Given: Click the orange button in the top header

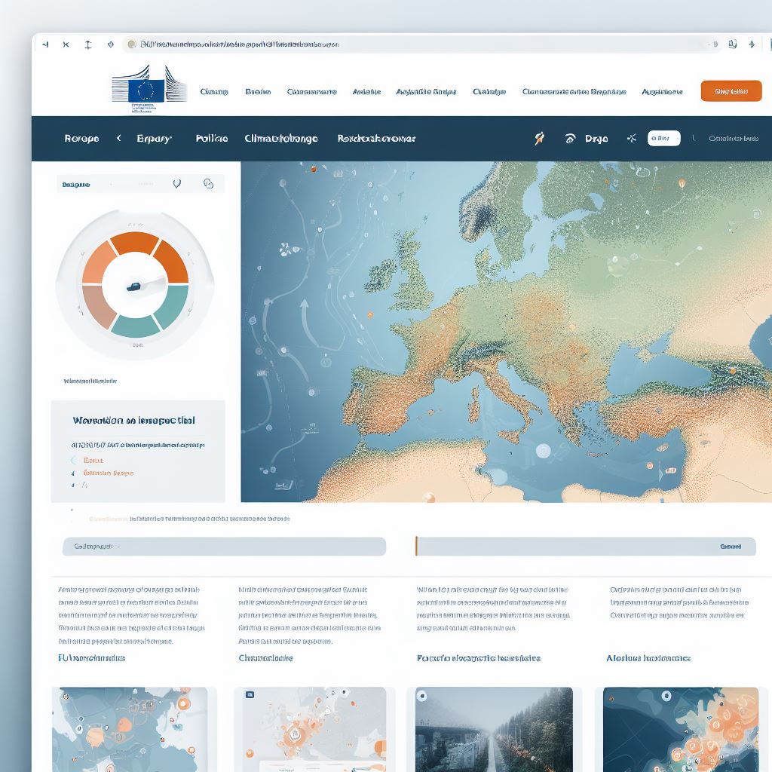Looking at the screenshot, I should [731, 91].
